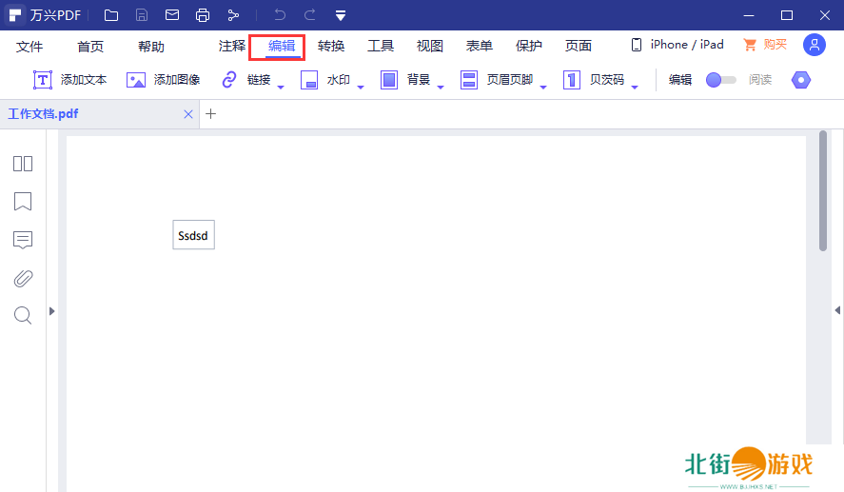Click the 购买 purchase link
This screenshot has height=492, width=844.
765,45
